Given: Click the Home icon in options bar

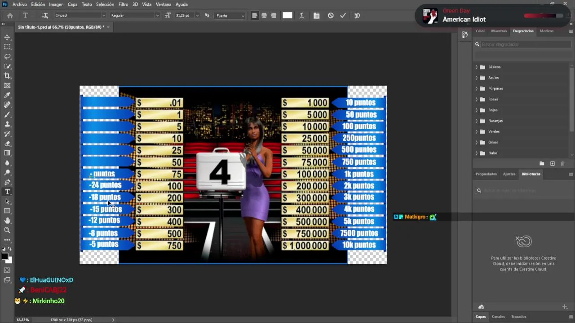Looking at the screenshot, I should click(x=10, y=15).
